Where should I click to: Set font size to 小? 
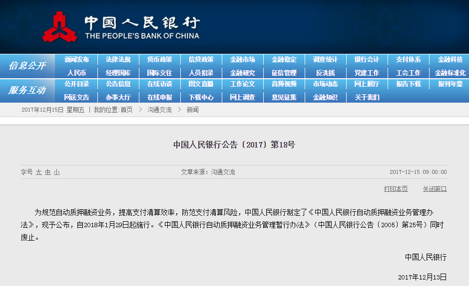pos(56,172)
